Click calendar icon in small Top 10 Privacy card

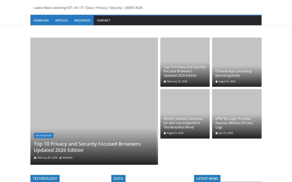pos(165,82)
